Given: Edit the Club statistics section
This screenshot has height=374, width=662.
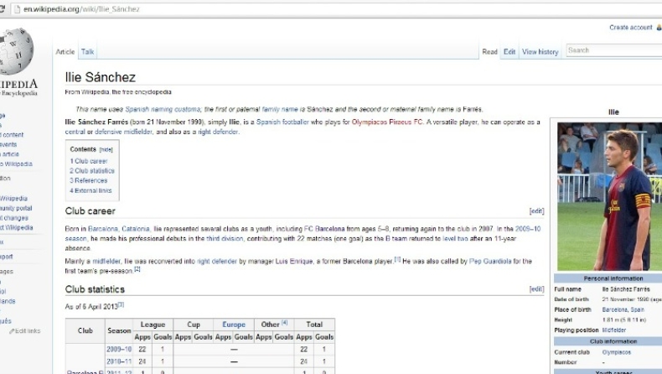Looking at the screenshot, I should (536, 289).
